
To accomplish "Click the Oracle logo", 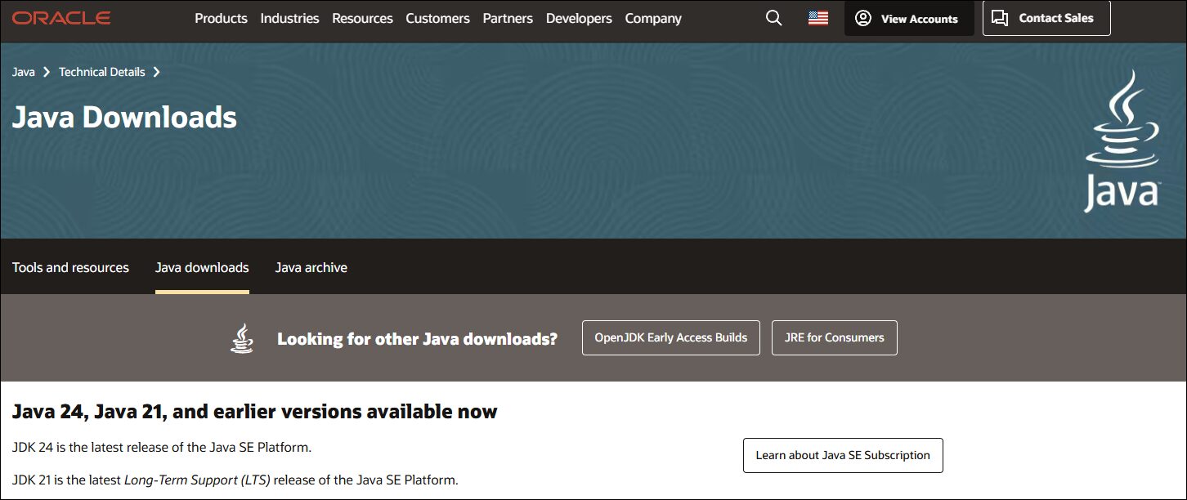I will coord(61,18).
